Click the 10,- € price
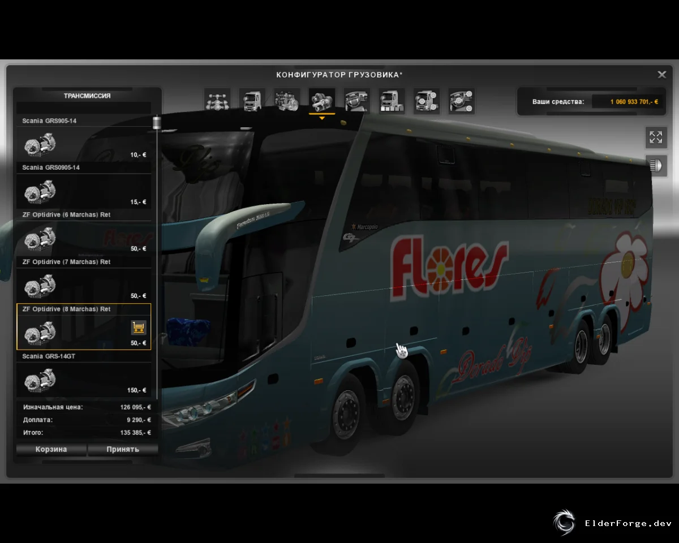Screen dimensions: 679x543 tap(138, 154)
